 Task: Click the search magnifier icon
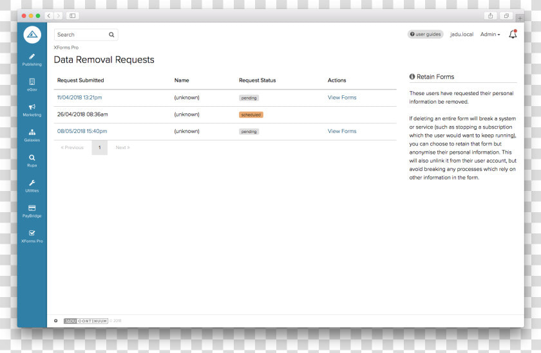111,35
